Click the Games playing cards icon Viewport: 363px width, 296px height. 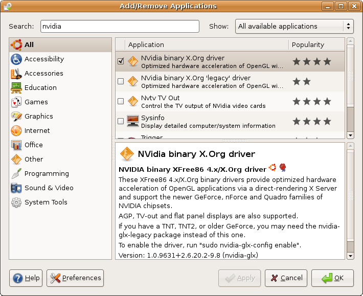(16, 102)
